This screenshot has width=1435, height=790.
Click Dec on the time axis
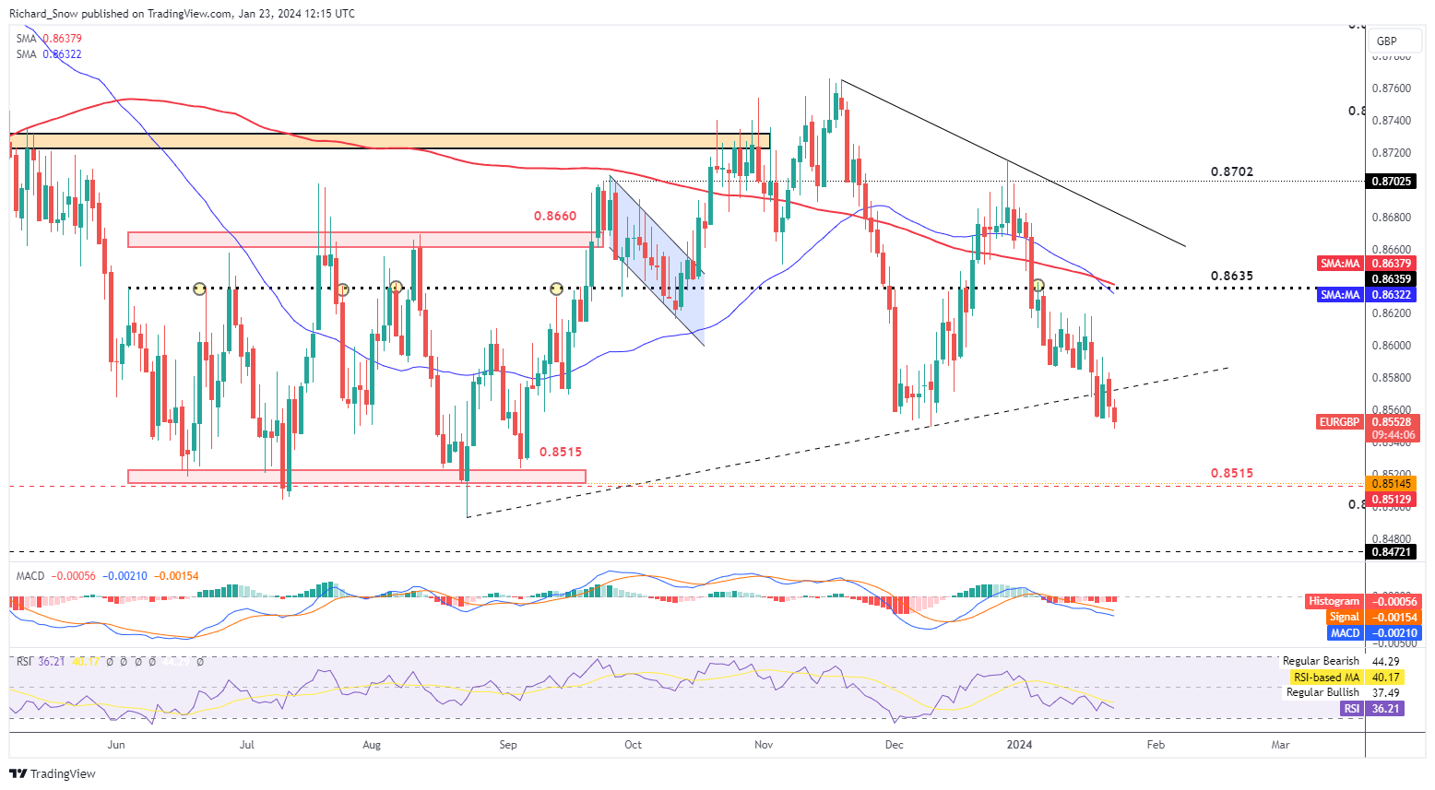coord(894,745)
